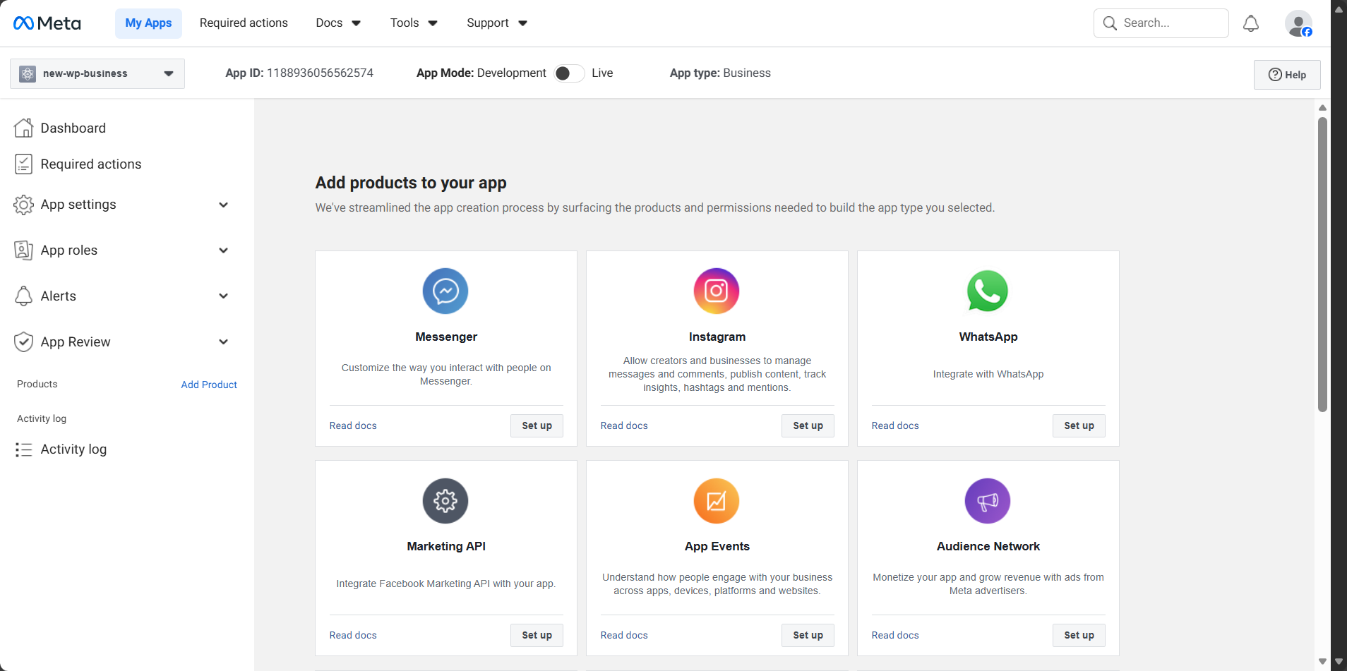Click the App Review shield icon
The width and height of the screenshot is (1347, 671).
click(23, 342)
